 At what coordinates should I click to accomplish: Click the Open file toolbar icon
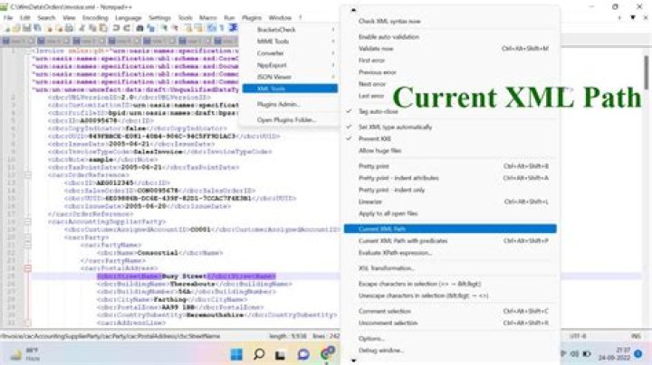pos(16,28)
